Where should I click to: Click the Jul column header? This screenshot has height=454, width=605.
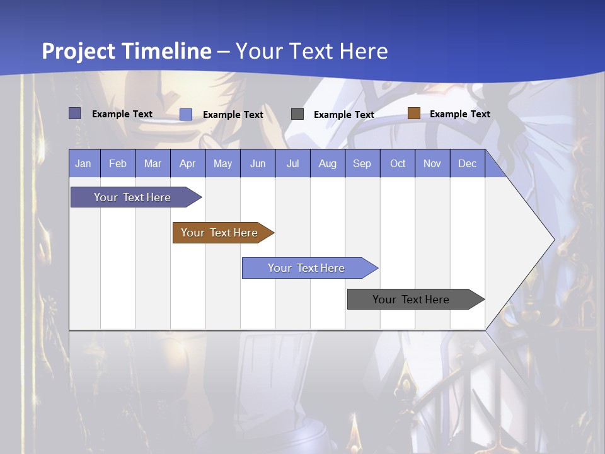pos(292,163)
